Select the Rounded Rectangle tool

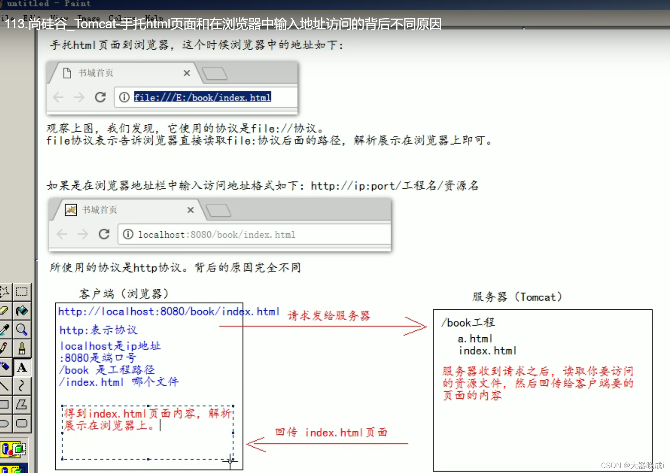point(22,423)
